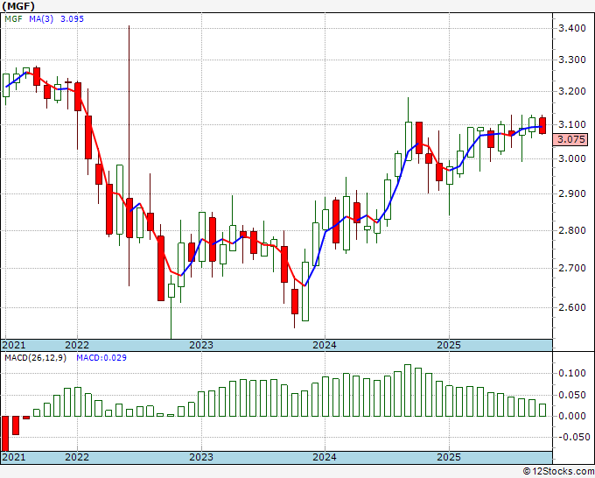Click the 3.075 current price tag
The image size is (595, 478).
pos(570,139)
